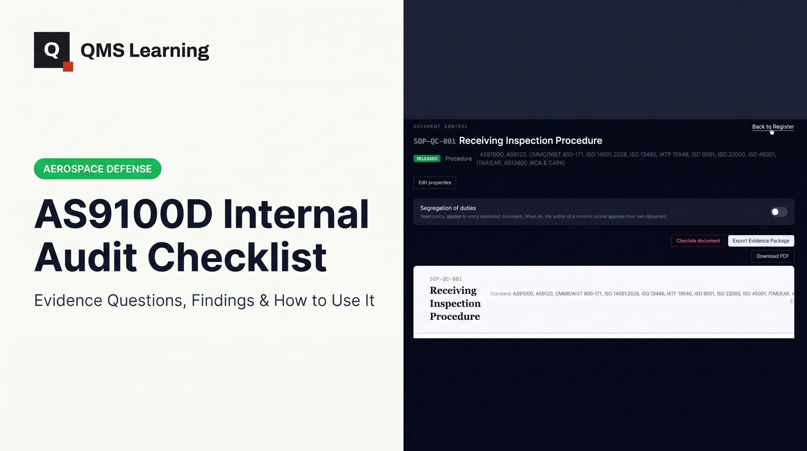
Task: Toggle the Segregation of duties switch
Action: (x=779, y=212)
